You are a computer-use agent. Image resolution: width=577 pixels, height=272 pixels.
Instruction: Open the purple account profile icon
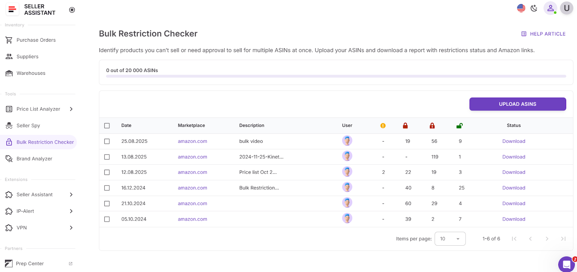click(550, 8)
